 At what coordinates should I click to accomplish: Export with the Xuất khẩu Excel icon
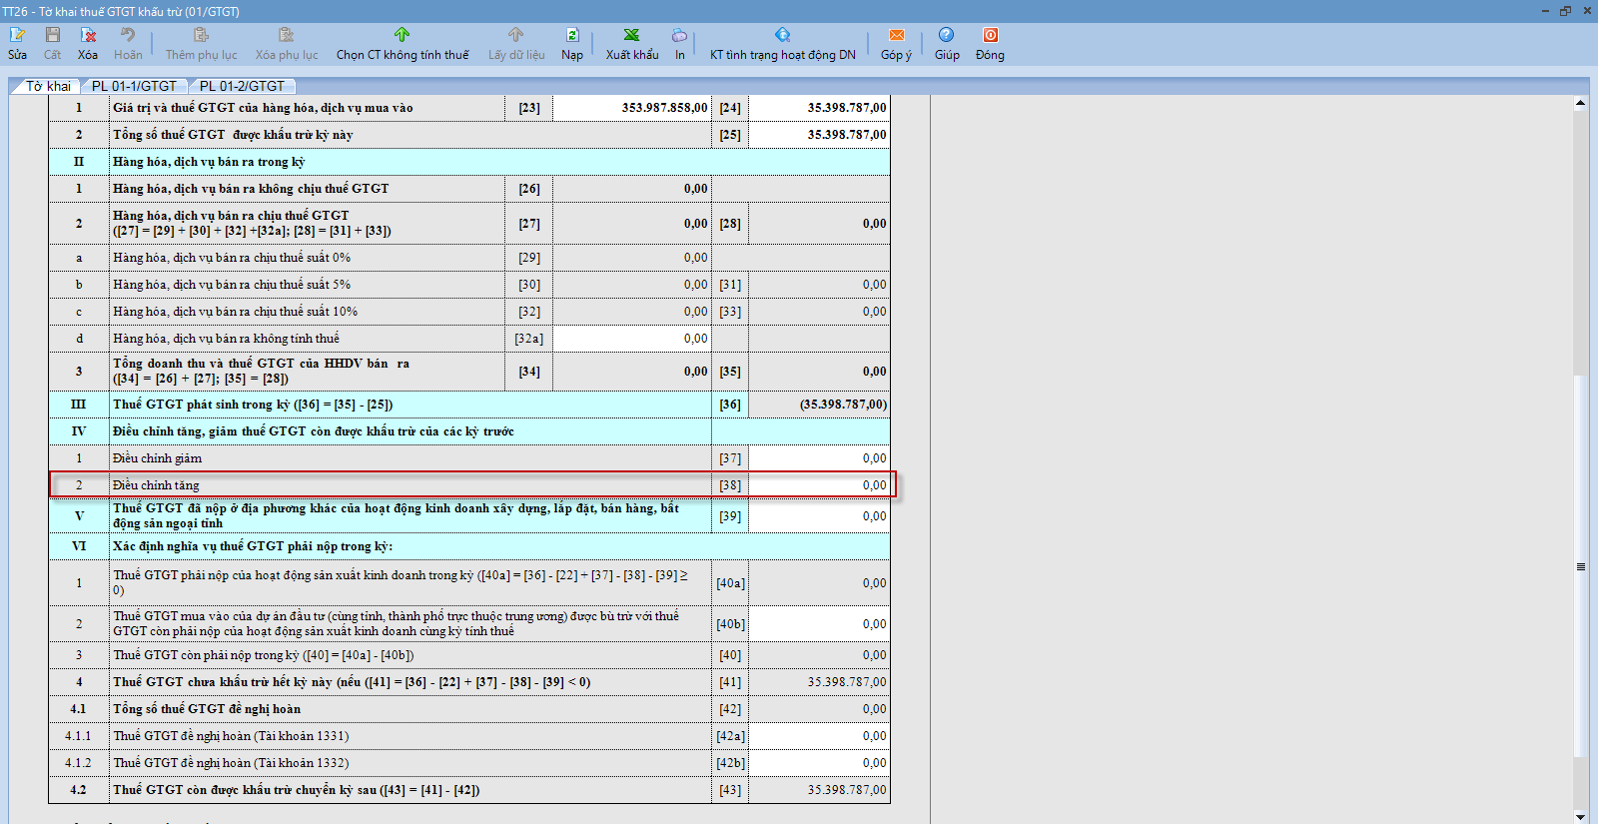[x=631, y=36]
